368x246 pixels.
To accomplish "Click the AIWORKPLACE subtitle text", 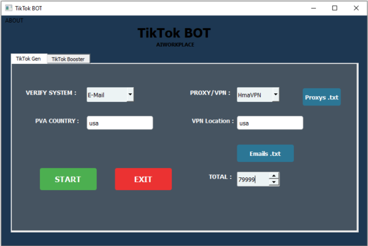I will click(x=175, y=45).
